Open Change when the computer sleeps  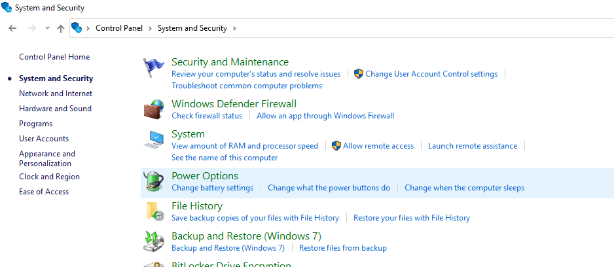pyautogui.click(x=464, y=188)
